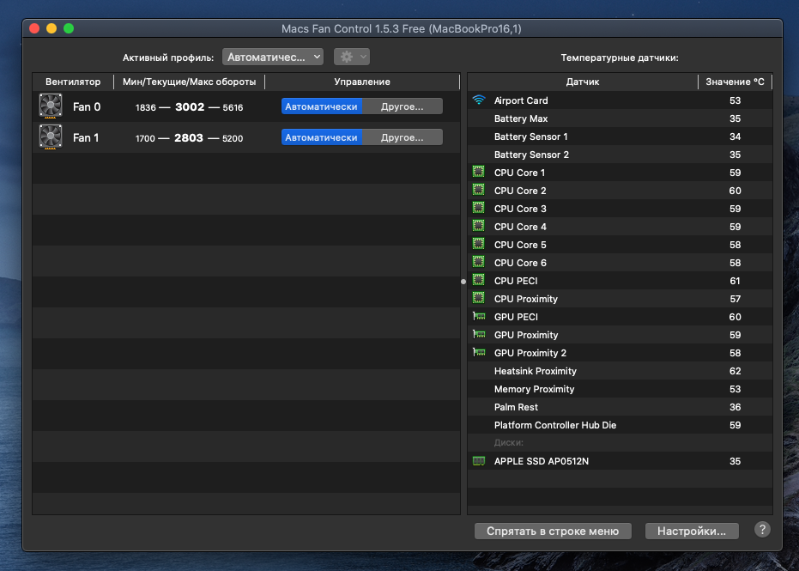Set Fan 1 control to Другое...
Screen dimensions: 799x571
[402, 137]
